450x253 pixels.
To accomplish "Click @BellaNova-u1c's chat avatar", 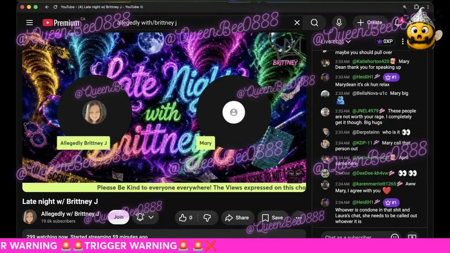I will click(x=325, y=94).
